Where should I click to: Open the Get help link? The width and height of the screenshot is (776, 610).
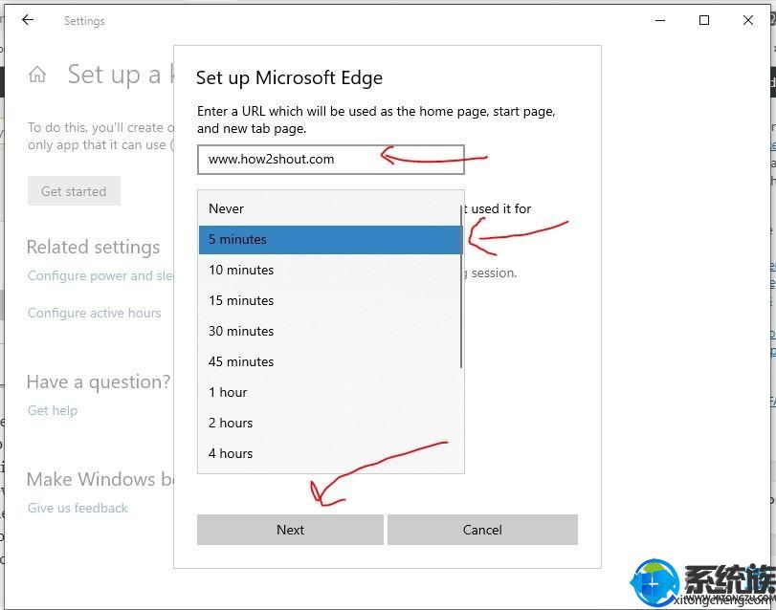[x=53, y=410]
